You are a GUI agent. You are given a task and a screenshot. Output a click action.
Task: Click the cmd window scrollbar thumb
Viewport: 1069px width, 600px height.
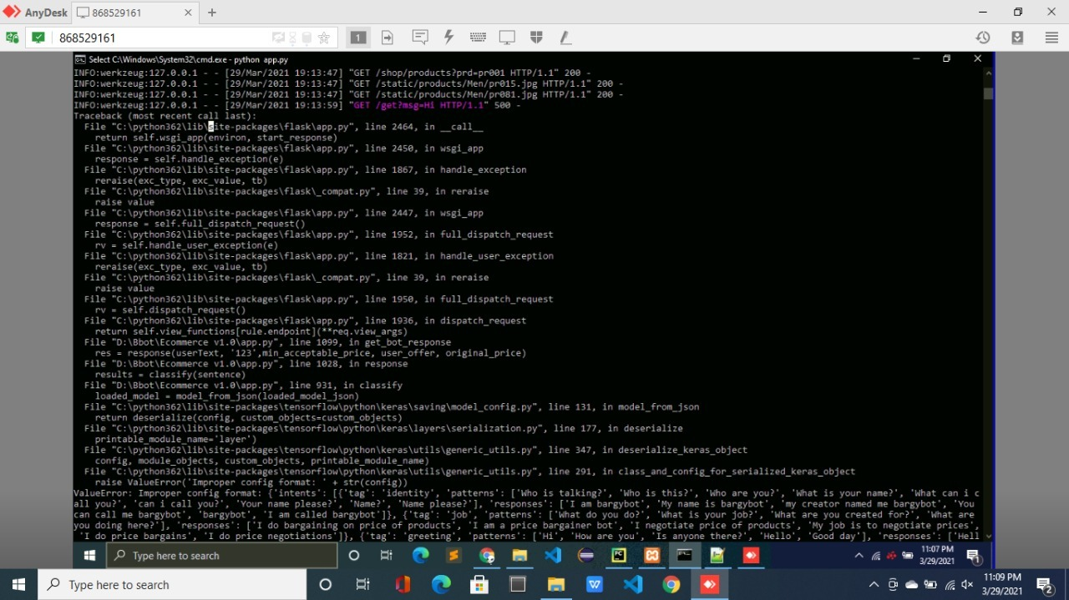coord(989,93)
